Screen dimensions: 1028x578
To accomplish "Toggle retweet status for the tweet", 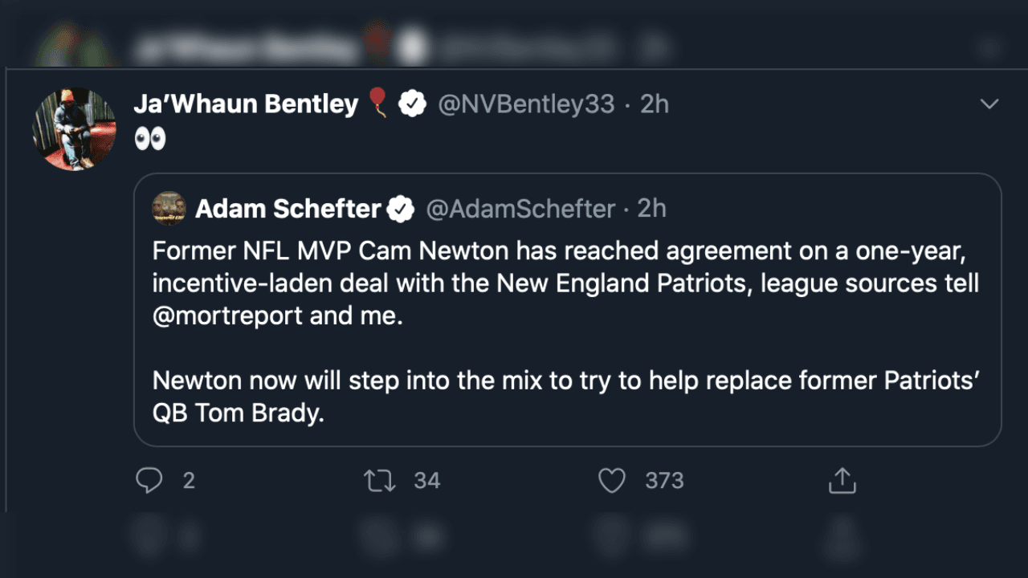I will tap(378, 480).
